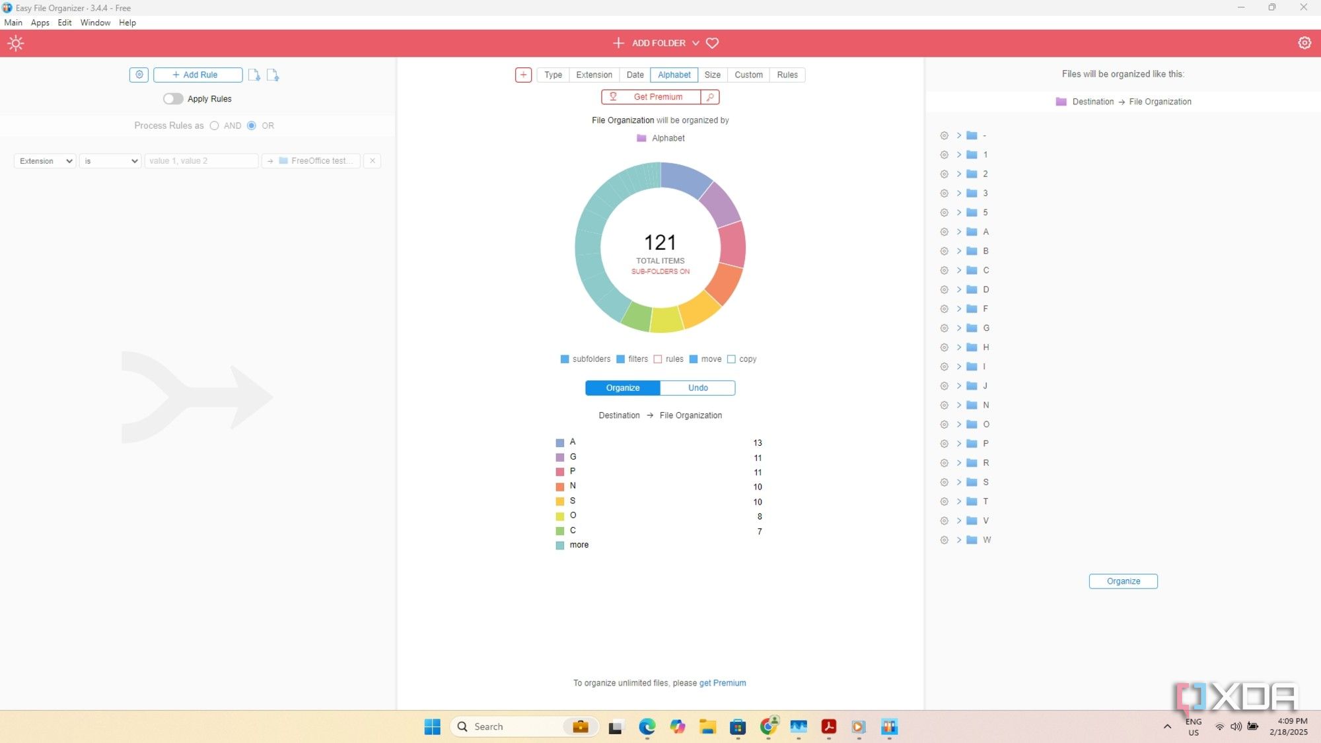Delete the Extension rule with X icon
1321x743 pixels.
point(373,160)
